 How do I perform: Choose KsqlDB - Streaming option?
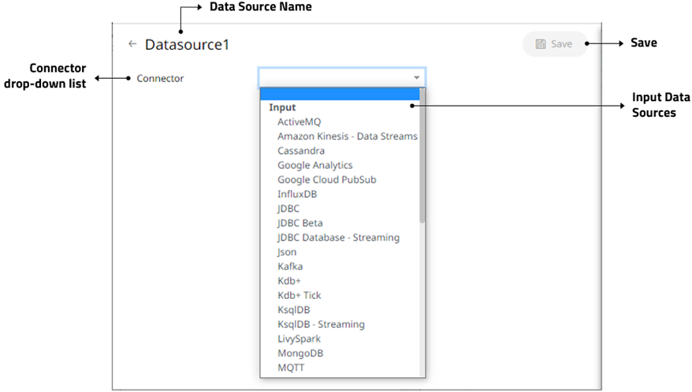[x=321, y=324]
